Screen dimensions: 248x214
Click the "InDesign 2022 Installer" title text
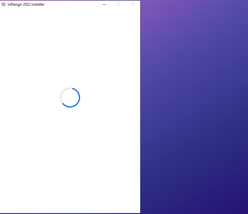pyautogui.click(x=26, y=4)
